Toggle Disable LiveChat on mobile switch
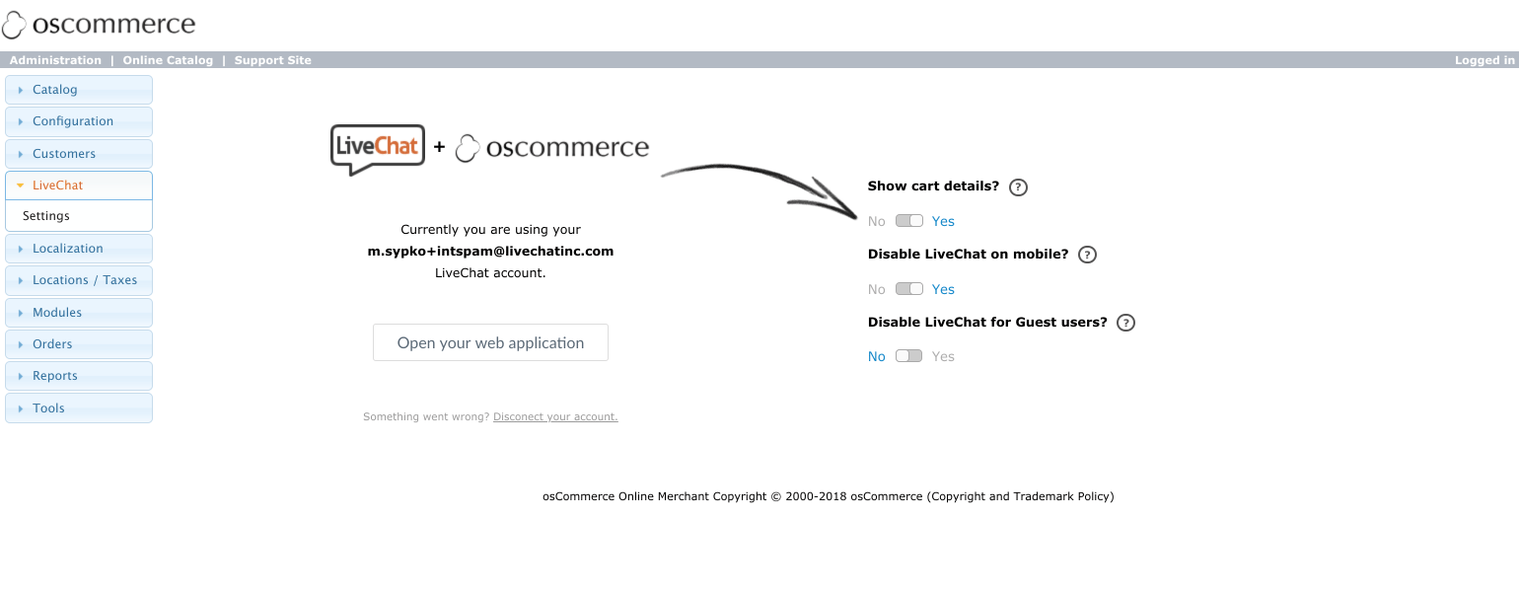Screen dimensions: 1519x592 point(908,289)
